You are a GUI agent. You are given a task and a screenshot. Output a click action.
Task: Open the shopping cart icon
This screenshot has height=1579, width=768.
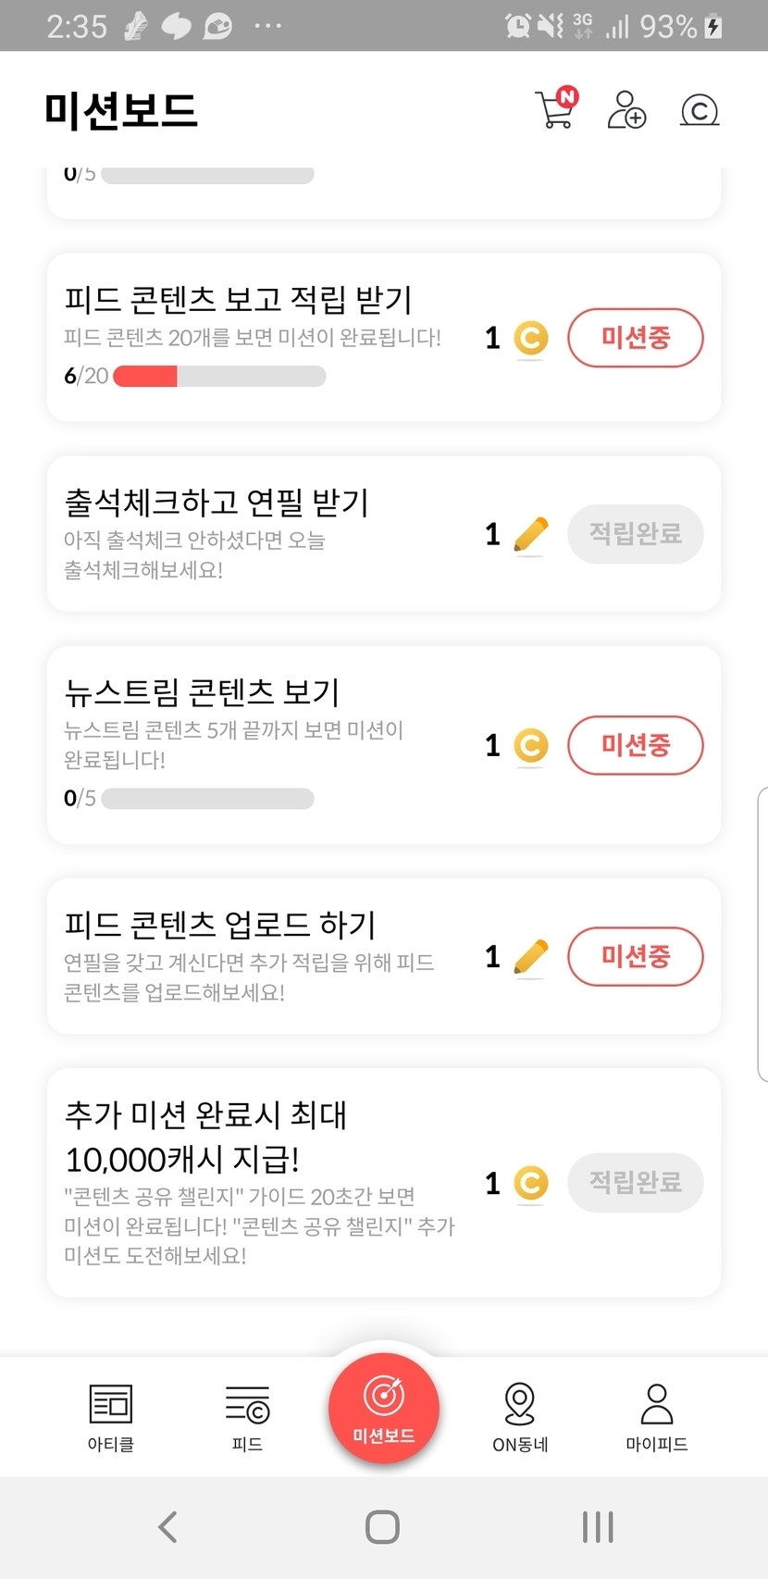tap(556, 109)
